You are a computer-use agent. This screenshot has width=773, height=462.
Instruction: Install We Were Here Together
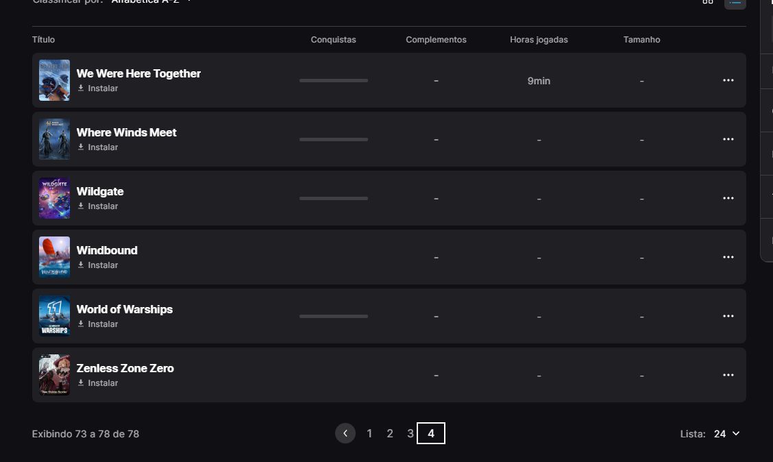click(98, 88)
